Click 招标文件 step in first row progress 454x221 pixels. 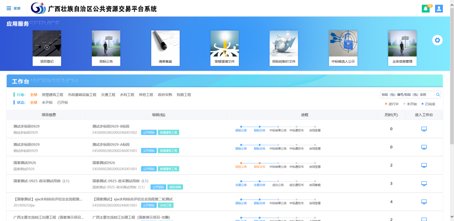[260, 130]
